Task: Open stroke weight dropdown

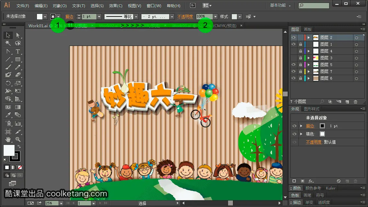Action: [99, 16]
